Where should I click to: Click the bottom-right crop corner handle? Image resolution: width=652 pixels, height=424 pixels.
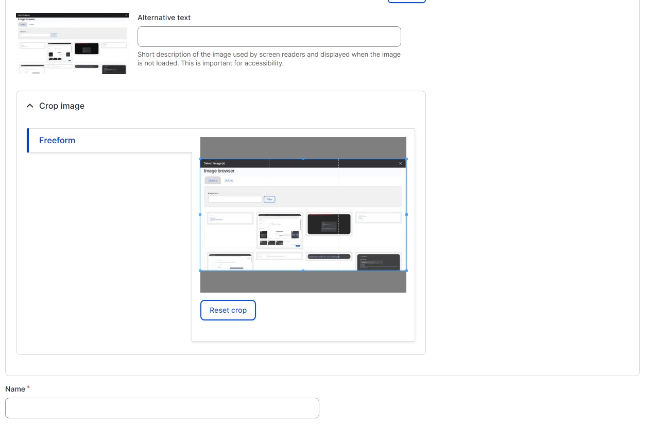click(406, 270)
